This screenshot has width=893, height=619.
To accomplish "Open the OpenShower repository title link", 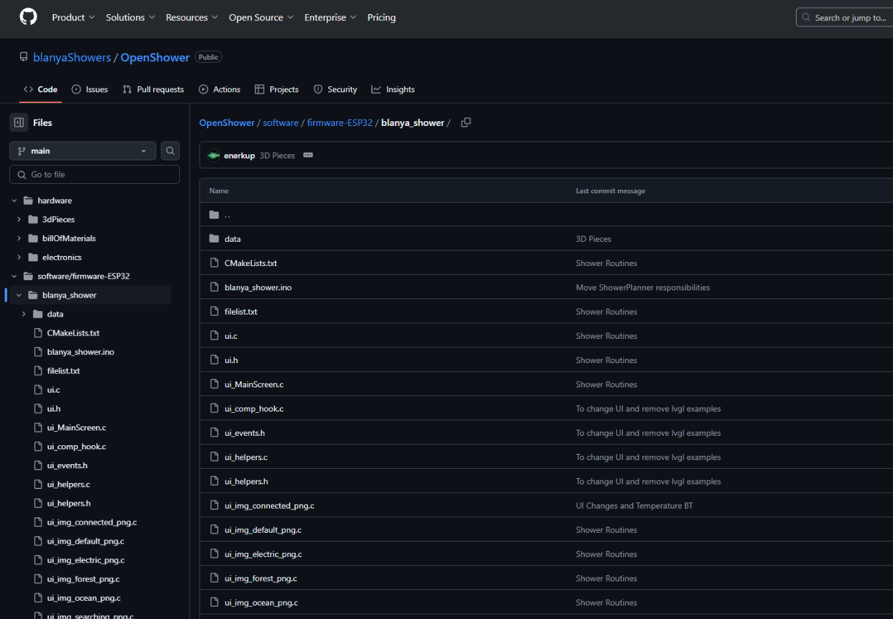I will pyautogui.click(x=155, y=57).
